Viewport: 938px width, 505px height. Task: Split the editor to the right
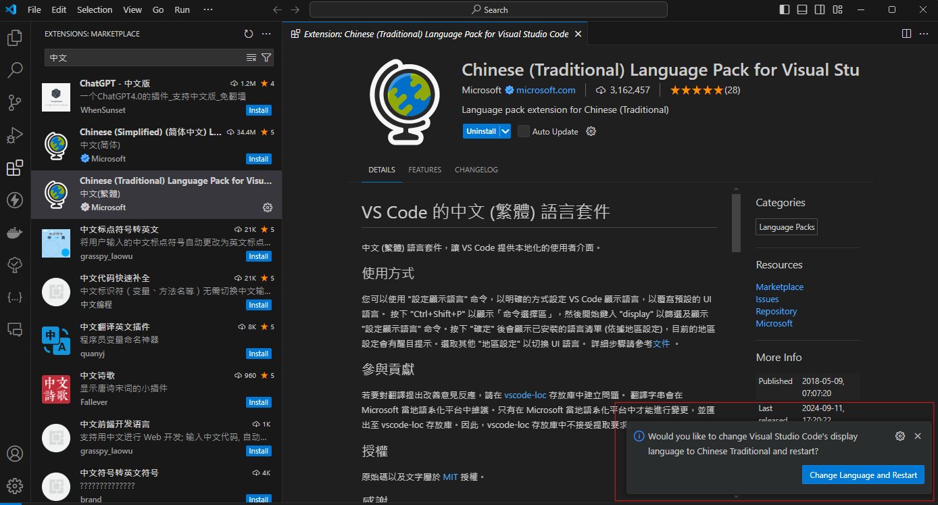907,34
